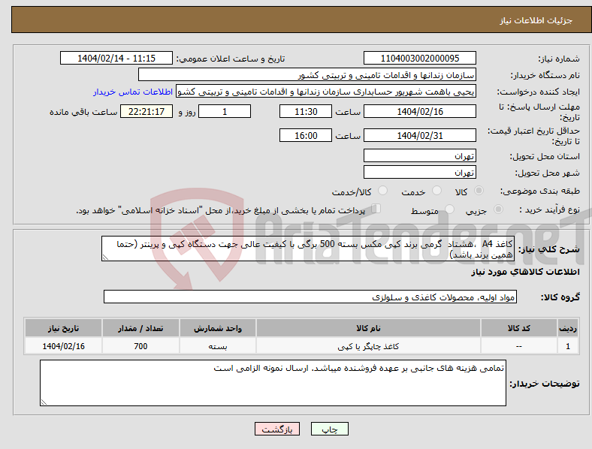This screenshot has height=449, width=592.
Task: Click the buyer organization name field
Action: tap(307, 74)
